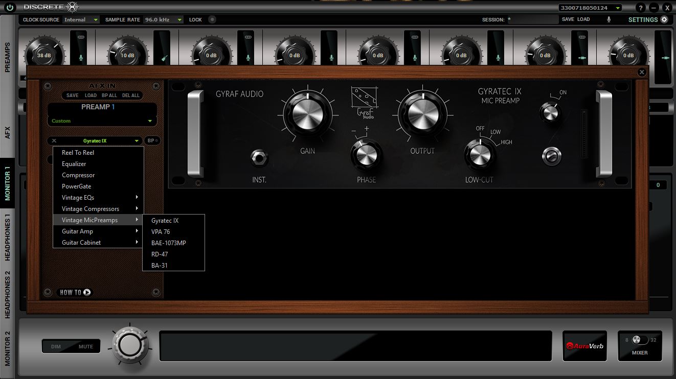The image size is (676, 379).
Task: Click the stereo link icon on the seventh preamp
Action: click(582, 37)
